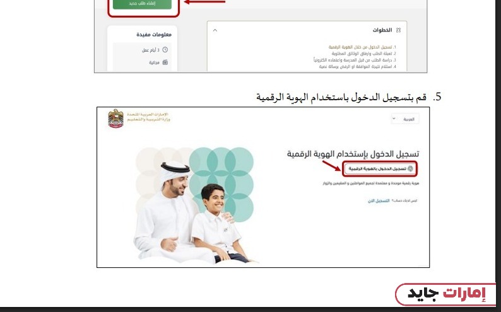501x312 pixels.
Task: Click the red arrow pointing to green button
Action: 204,2
